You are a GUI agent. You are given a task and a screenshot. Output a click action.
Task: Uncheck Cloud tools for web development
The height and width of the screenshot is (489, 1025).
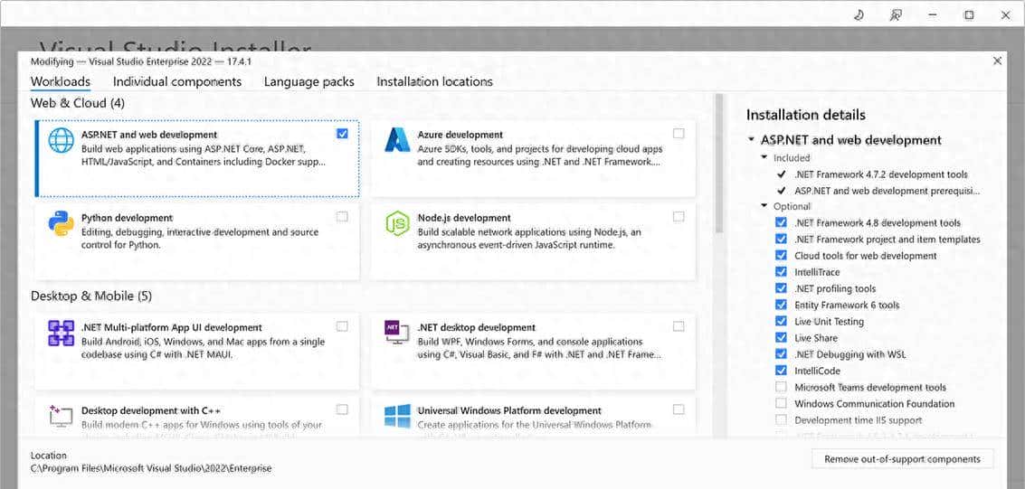tap(781, 255)
